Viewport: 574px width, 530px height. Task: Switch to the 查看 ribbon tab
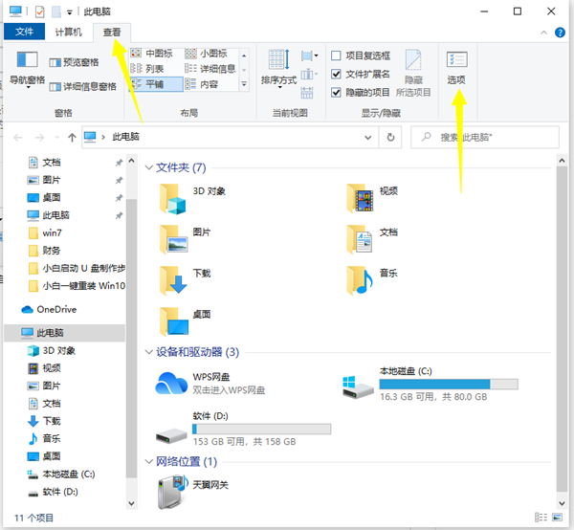click(113, 32)
